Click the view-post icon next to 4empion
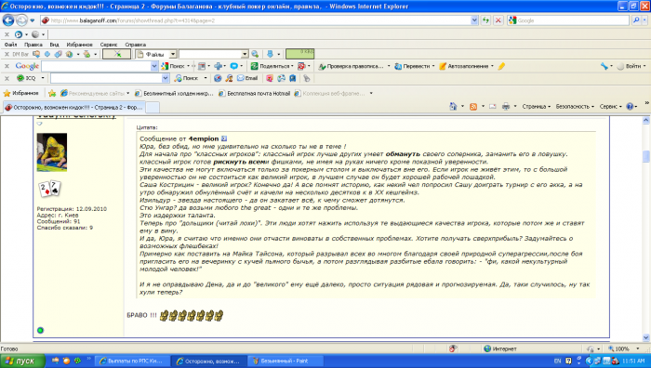The width and height of the screenshot is (651, 368). [x=224, y=138]
